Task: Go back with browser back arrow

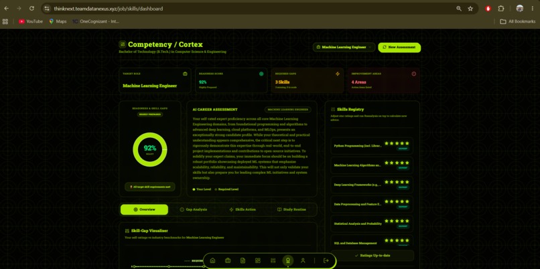Action: (x=6, y=9)
